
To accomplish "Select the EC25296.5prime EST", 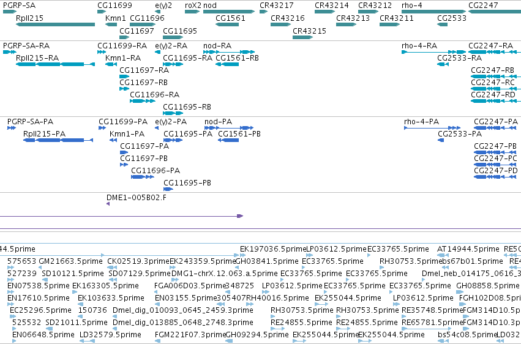I will (x=12, y=316).
